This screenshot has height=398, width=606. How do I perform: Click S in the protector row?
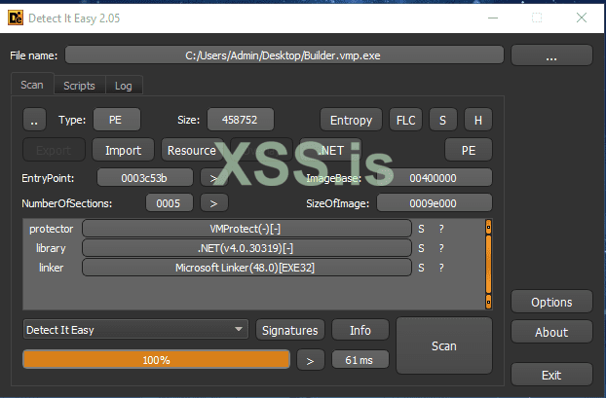point(421,229)
